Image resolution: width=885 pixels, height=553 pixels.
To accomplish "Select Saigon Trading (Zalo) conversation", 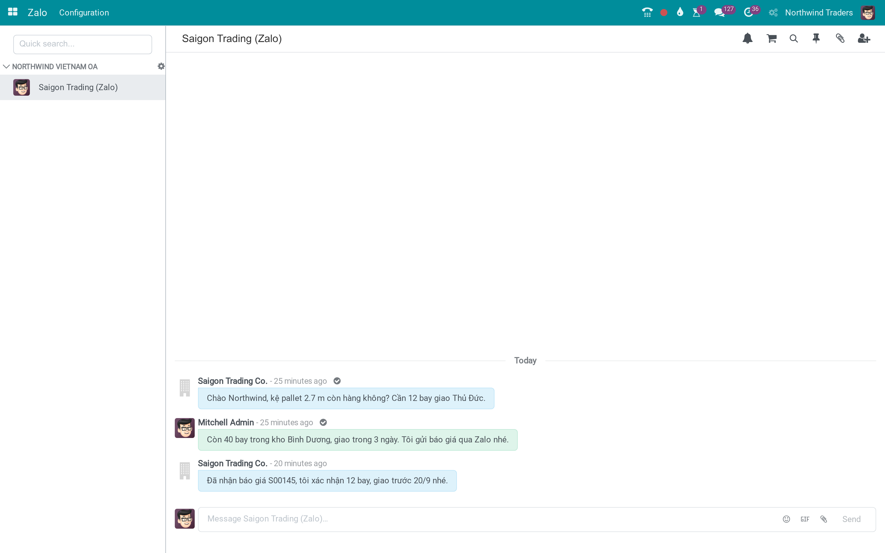I will [x=83, y=87].
